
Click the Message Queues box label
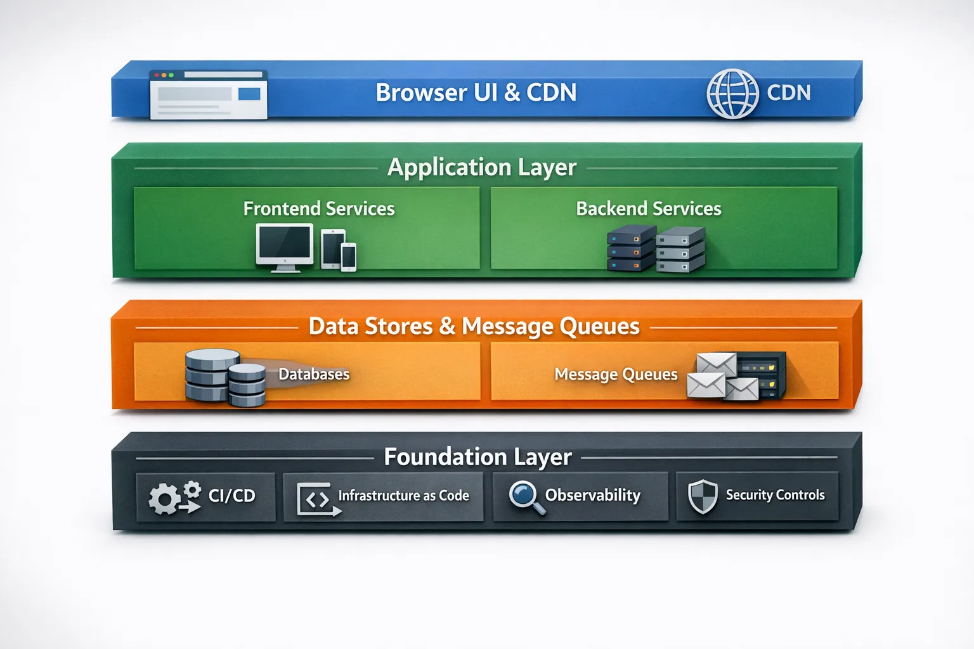616,375
